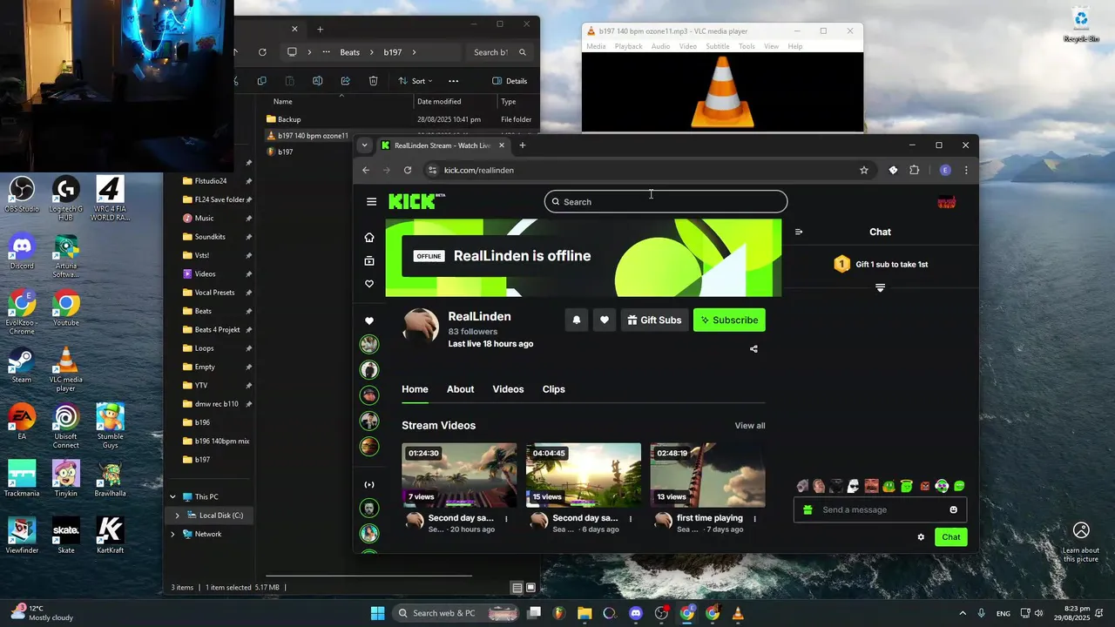Open View all stream videos
Image resolution: width=1115 pixels, height=627 pixels.
tap(750, 426)
